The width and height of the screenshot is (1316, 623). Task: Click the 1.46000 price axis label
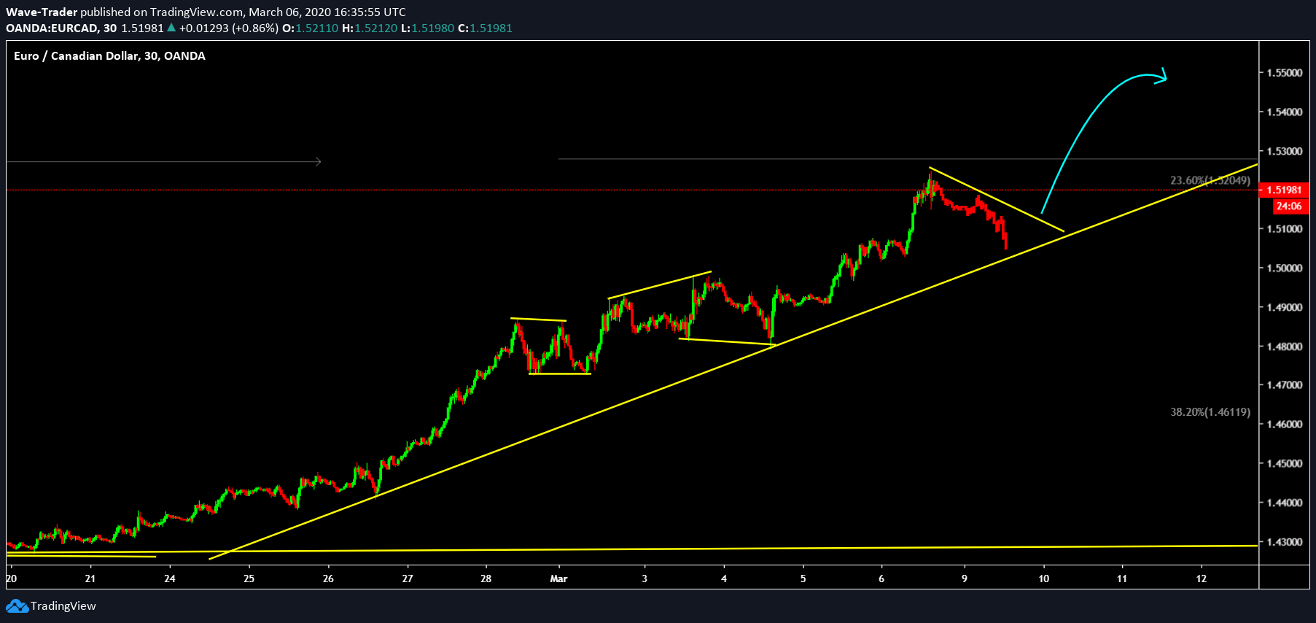pos(1285,424)
